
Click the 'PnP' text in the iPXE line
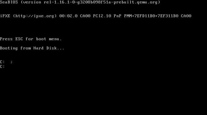tap(118, 16)
